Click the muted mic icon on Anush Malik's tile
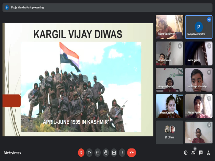This screenshot has width=215, height=161. (x=180, y=46)
